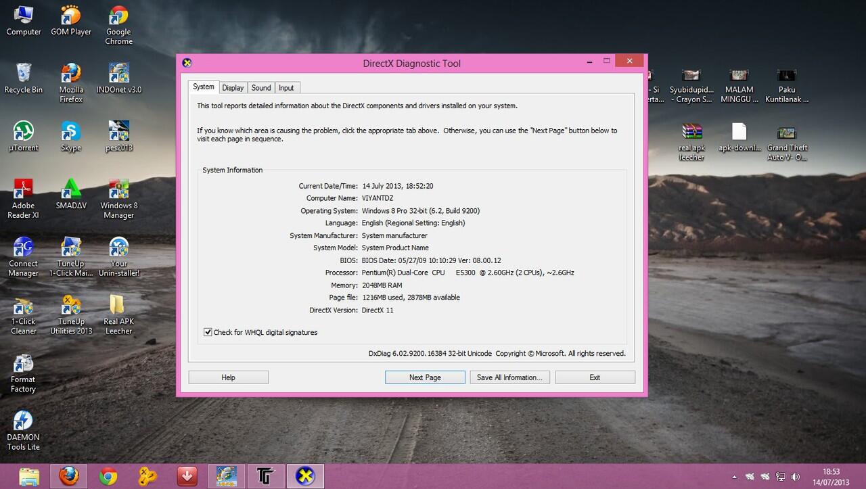The height and width of the screenshot is (489, 866).
Task: Click the DirectX title bar icon
Action: point(187,63)
